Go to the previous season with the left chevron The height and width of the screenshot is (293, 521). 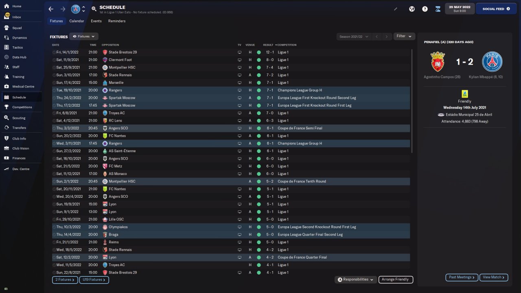377,37
